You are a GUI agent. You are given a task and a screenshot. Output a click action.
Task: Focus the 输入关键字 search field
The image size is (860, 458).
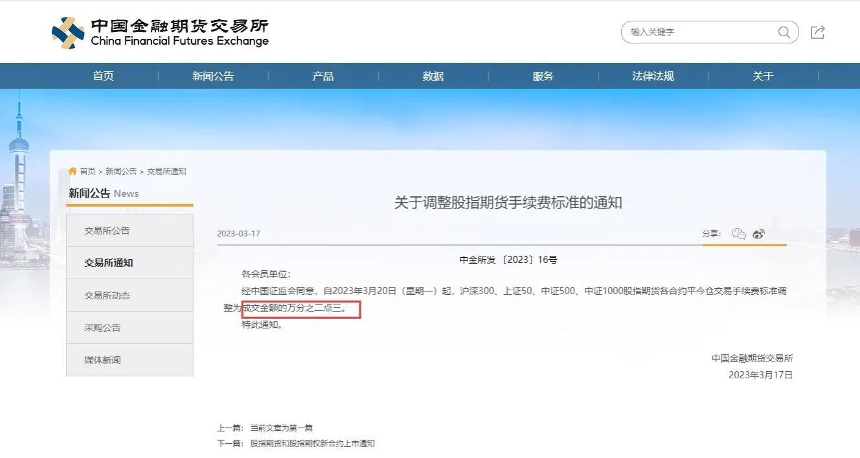click(x=699, y=32)
